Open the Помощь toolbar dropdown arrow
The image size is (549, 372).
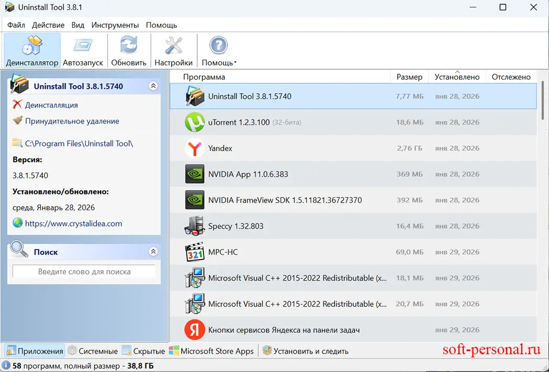236,63
